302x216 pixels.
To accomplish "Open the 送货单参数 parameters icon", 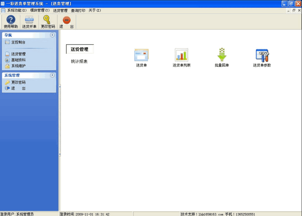I will point(262,55).
